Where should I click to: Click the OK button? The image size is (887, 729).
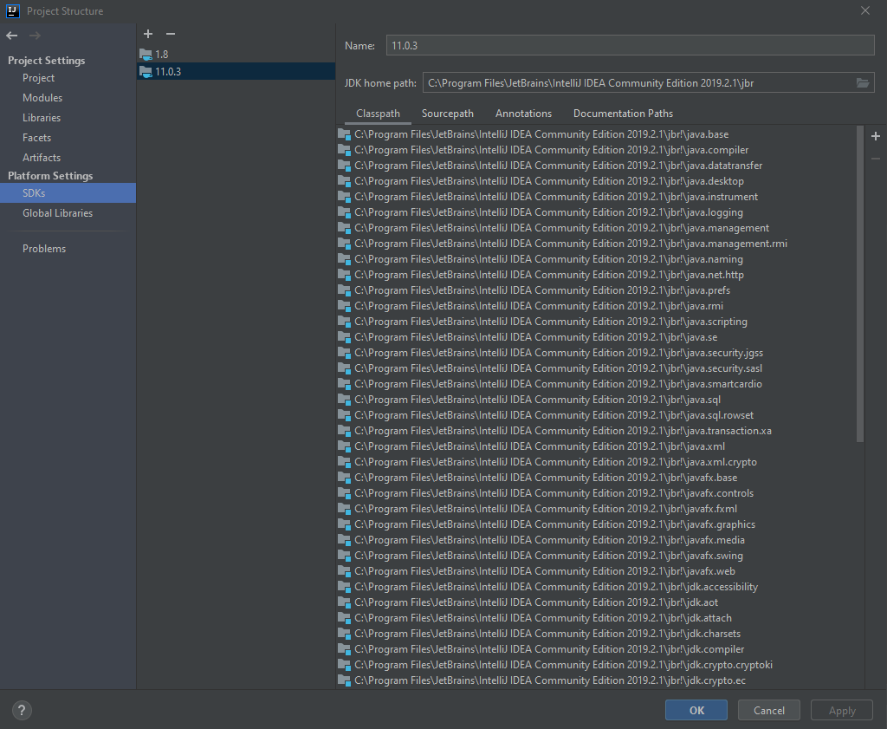click(x=696, y=710)
